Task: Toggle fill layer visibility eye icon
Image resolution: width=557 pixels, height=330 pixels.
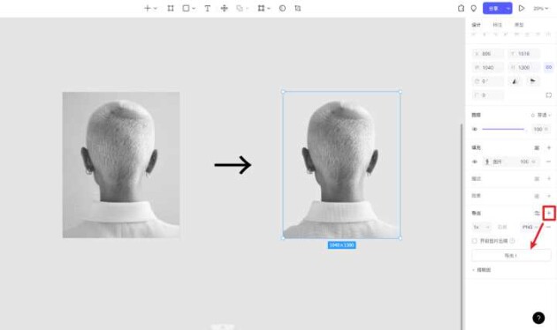Action: (x=475, y=161)
